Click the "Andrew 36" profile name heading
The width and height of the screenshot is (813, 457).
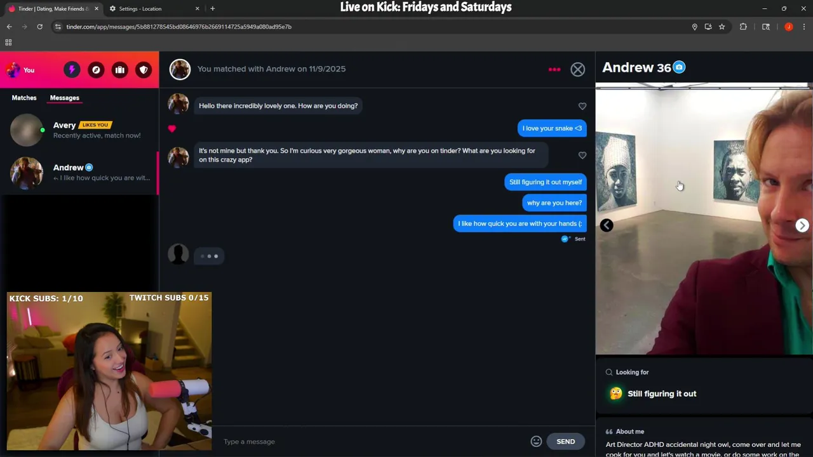[636, 67]
